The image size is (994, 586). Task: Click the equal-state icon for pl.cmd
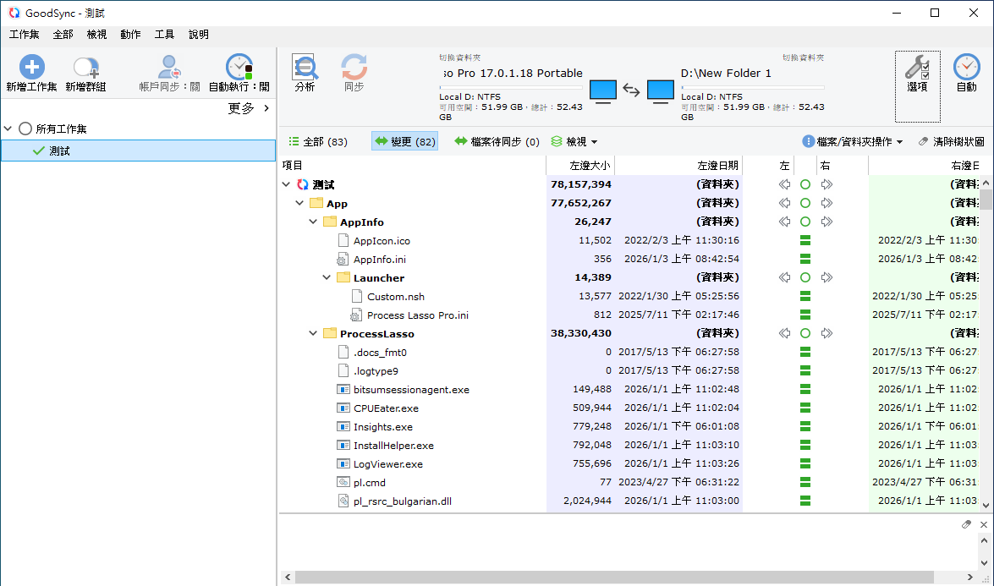[805, 482]
